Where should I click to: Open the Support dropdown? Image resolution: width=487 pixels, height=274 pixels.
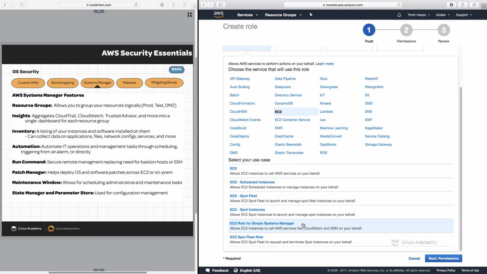pos(464,15)
